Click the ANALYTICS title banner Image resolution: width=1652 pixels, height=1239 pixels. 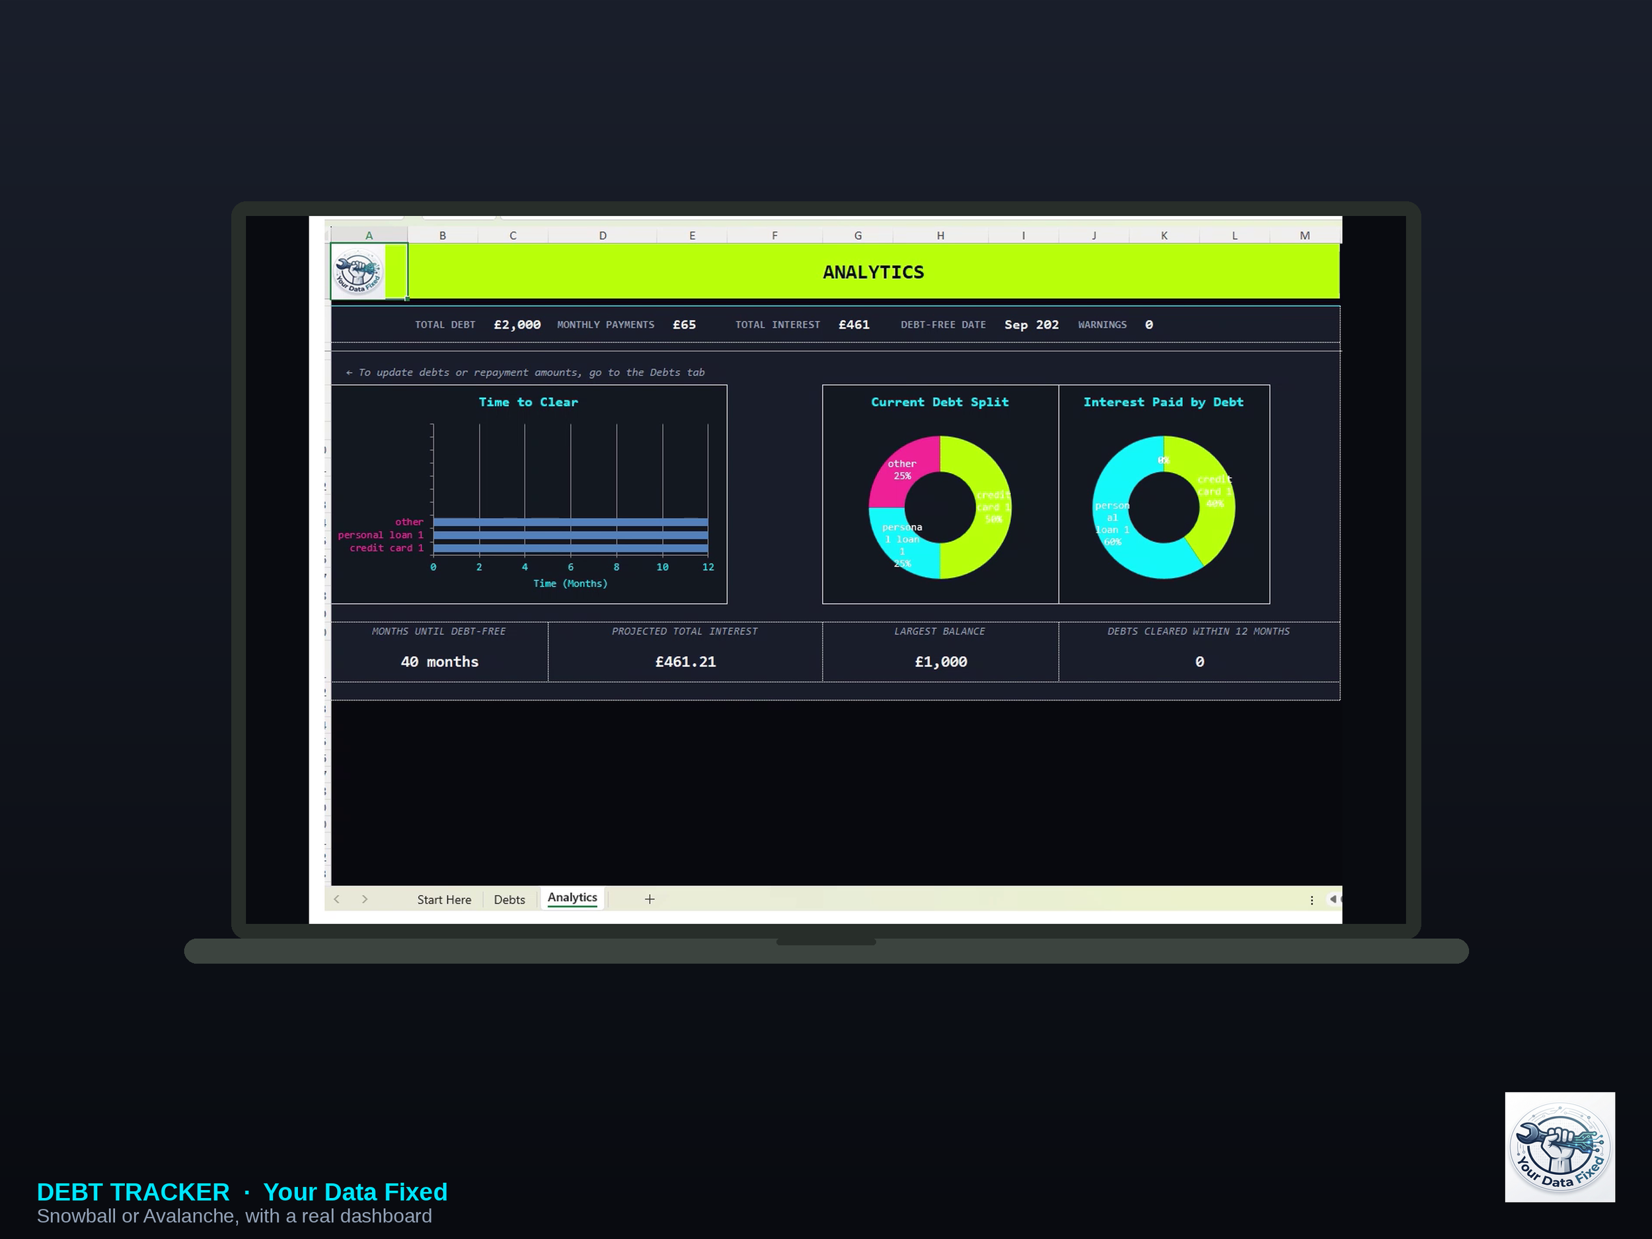point(873,272)
